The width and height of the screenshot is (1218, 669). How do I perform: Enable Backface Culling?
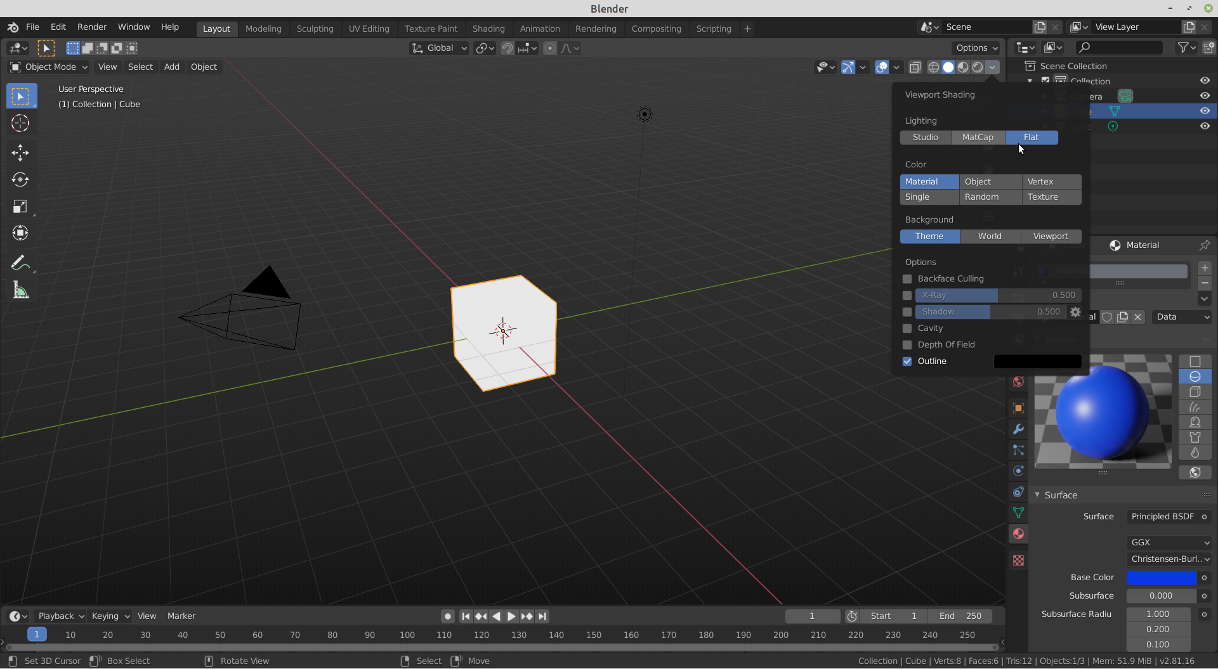coord(908,279)
